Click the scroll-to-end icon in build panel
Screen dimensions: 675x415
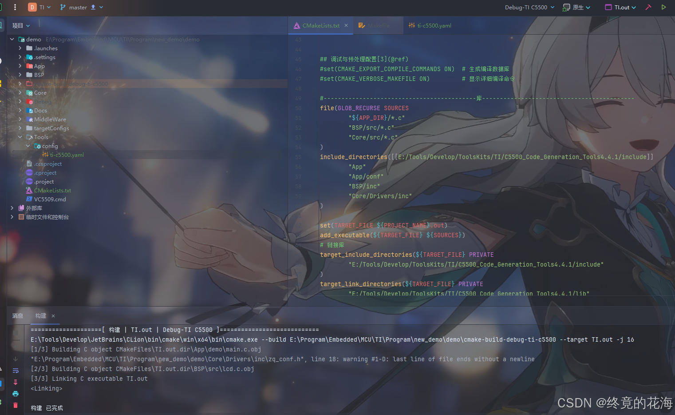pyautogui.click(x=16, y=382)
